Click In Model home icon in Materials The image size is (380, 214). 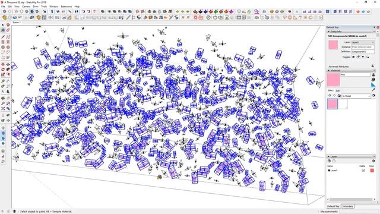pyautogui.click(x=339, y=96)
